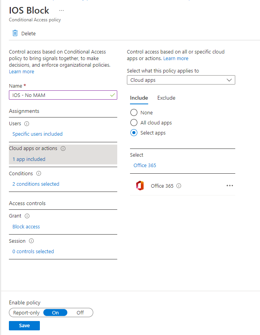Click the info icon next to Users
Image resolution: width=260 pixels, height=335 pixels.
click(x=27, y=124)
